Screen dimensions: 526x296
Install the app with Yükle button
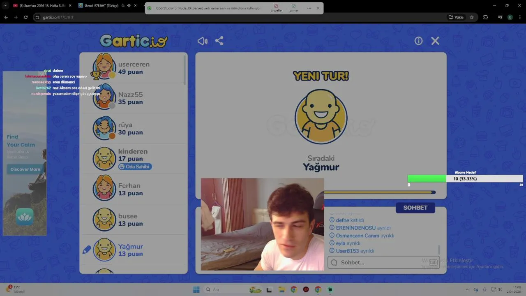coord(456,17)
